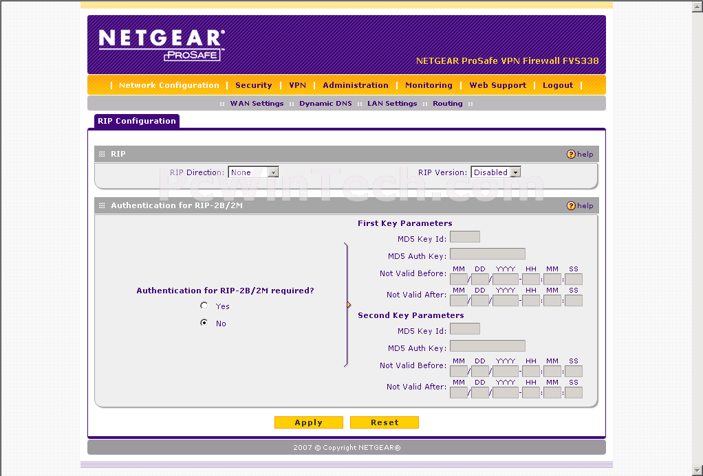
Task: Click Second Key MD5 Key Id field
Action: pos(465,329)
